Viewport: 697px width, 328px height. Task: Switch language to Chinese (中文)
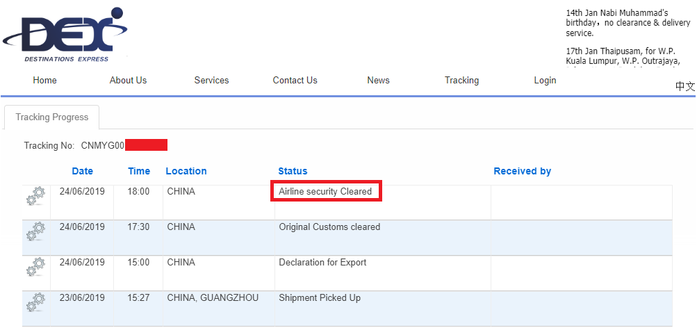[x=685, y=87]
